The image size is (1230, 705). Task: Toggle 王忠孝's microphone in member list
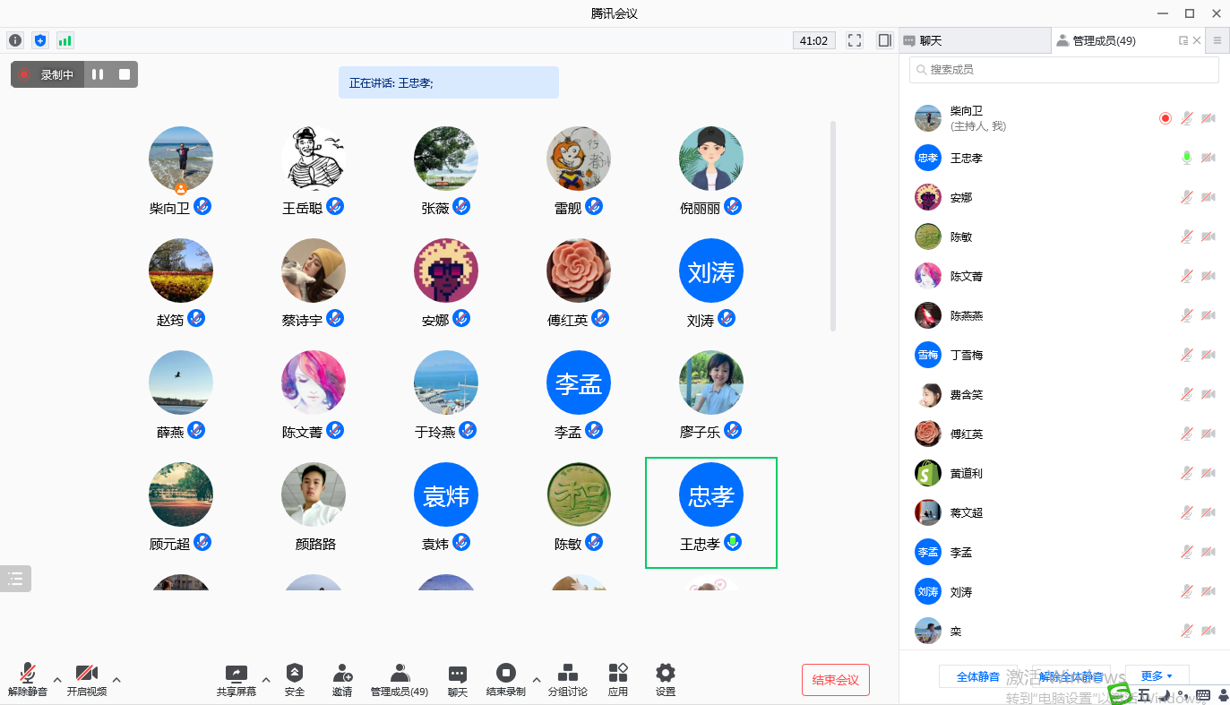[x=1187, y=158]
